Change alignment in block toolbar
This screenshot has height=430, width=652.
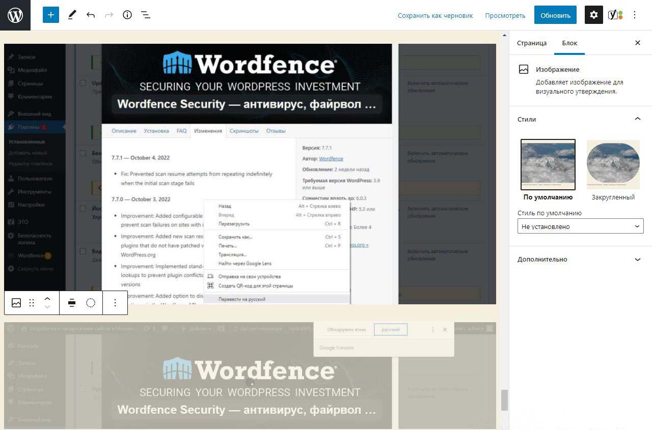point(72,303)
